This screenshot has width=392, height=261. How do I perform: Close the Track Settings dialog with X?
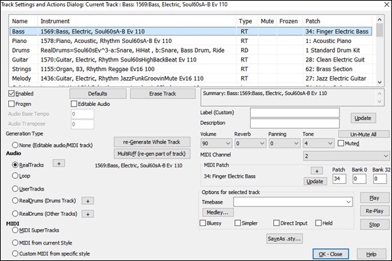[386, 5]
